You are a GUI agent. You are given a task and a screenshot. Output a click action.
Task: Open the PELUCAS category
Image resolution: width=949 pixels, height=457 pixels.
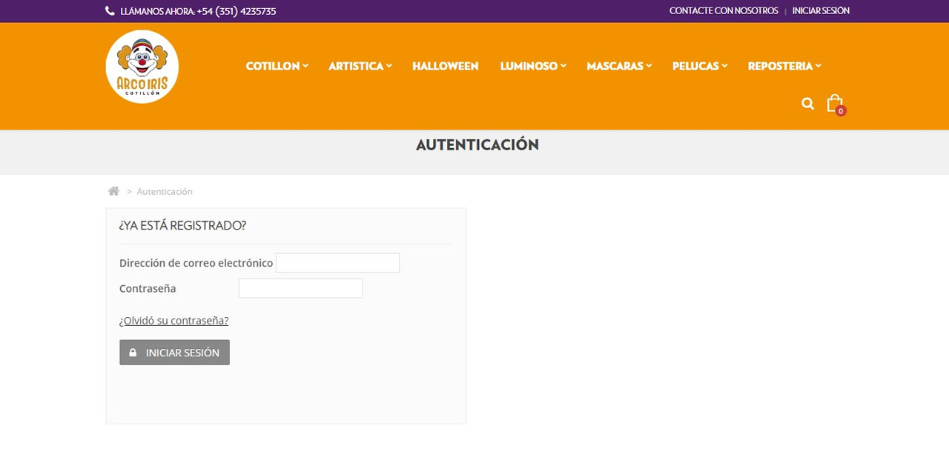coord(695,66)
